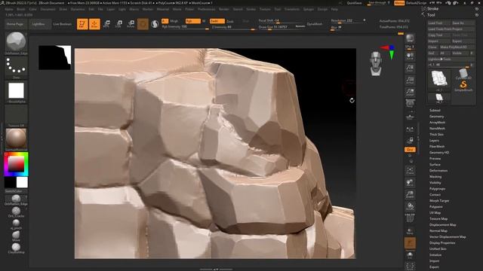Open the Alpha menu
This screenshot has height=271, width=483.
tap(9, 10)
